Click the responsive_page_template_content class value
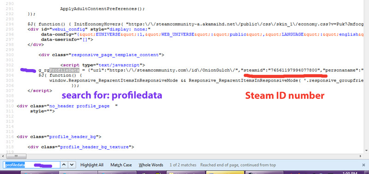Viewport: 369px width, 174px height. point(115,55)
